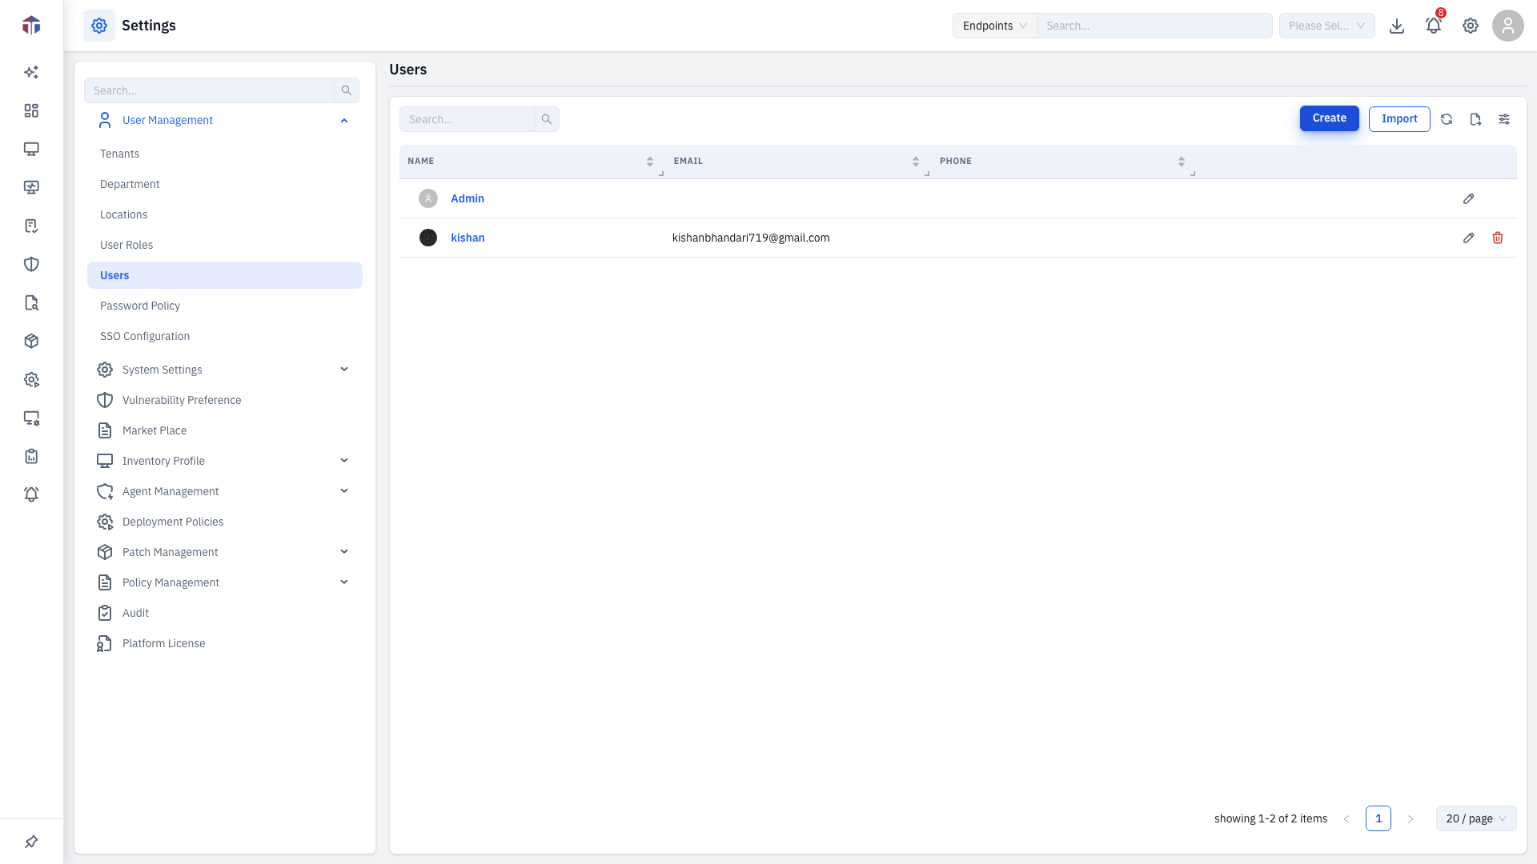
Task: Focus the users table search field
Action: pyautogui.click(x=467, y=119)
